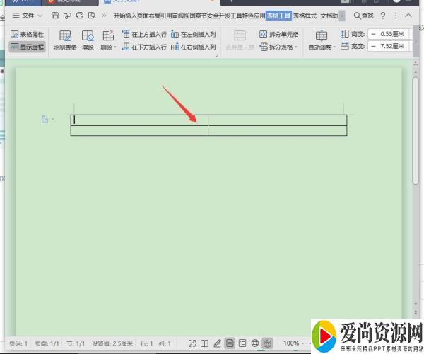Viewport: 424px width, 354px height.
Task: Click the 高度 height input field
Action: click(x=391, y=33)
